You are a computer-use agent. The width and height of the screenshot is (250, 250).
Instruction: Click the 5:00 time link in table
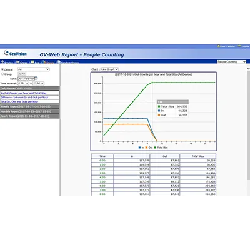102,181
